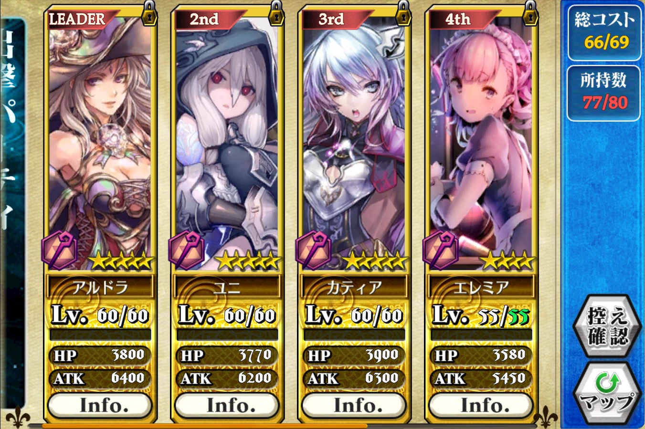Image resolution: width=645 pixels, height=429 pixels.
Task: Open Info. for カティア
Action: [x=354, y=406]
